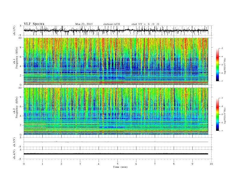Click time-axis tick label "6"
238x184 pixels.
coord(136,164)
